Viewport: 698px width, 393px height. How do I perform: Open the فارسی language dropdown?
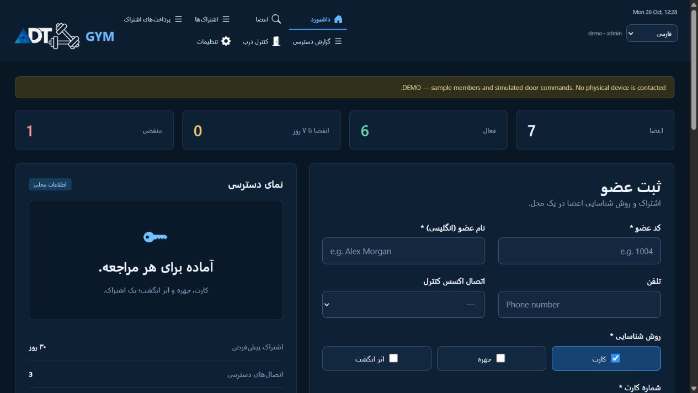coord(652,34)
